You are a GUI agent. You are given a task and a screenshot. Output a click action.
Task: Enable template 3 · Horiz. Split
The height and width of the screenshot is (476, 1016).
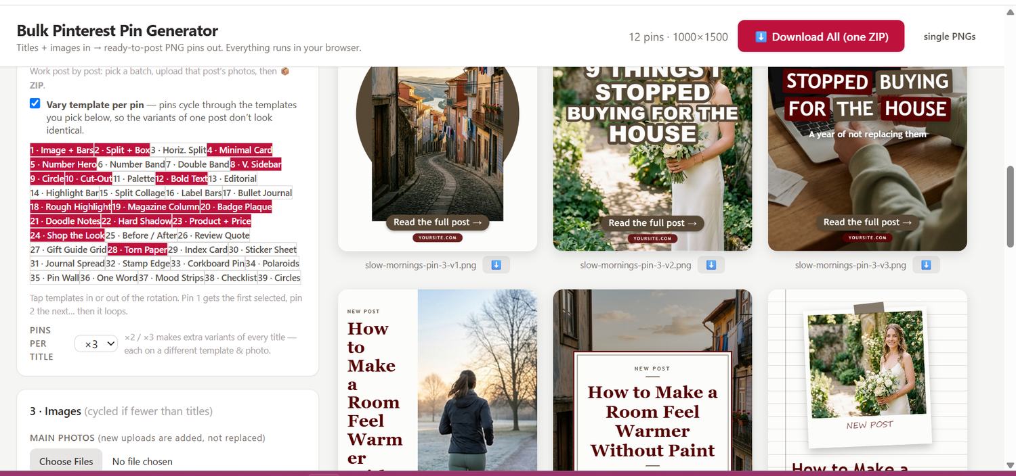(178, 150)
